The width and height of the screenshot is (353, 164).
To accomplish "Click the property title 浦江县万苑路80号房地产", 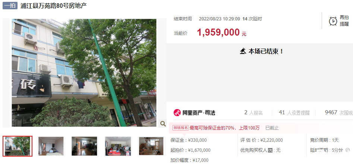I will coord(54,6).
